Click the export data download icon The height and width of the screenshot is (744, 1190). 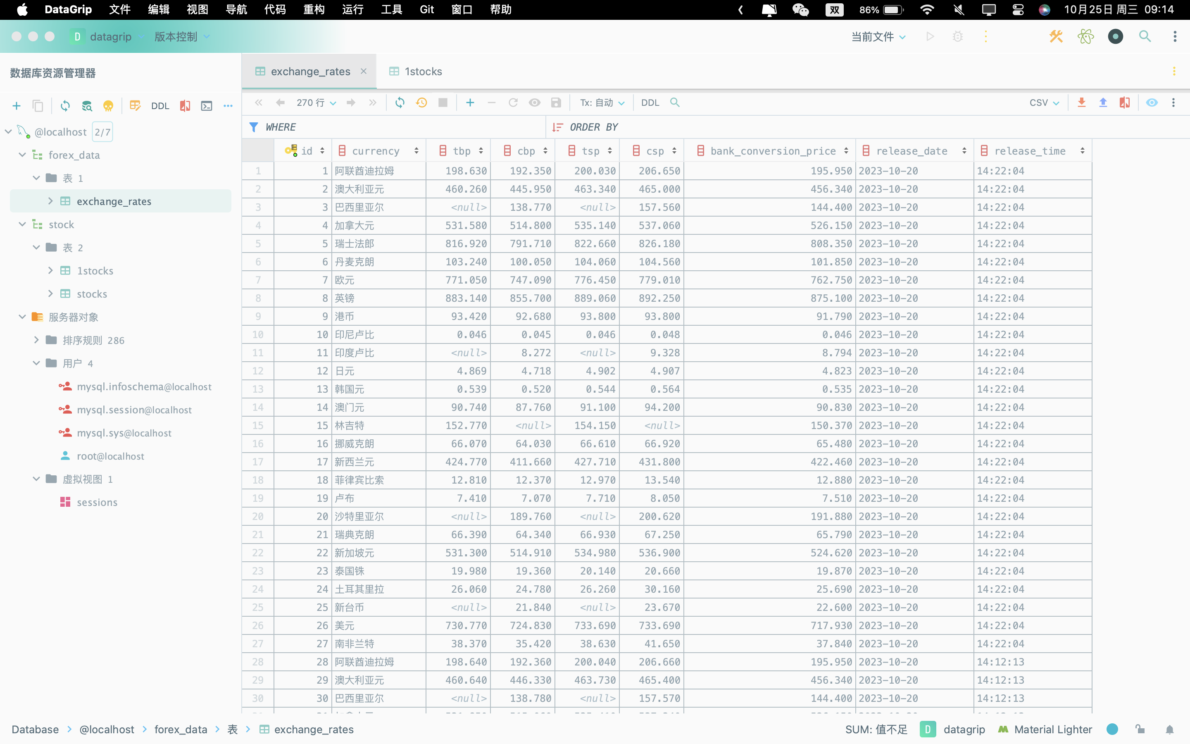(1081, 103)
